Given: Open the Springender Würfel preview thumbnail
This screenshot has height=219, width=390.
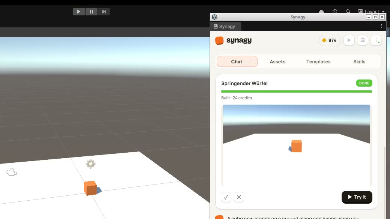Looking at the screenshot, I should 297,145.
